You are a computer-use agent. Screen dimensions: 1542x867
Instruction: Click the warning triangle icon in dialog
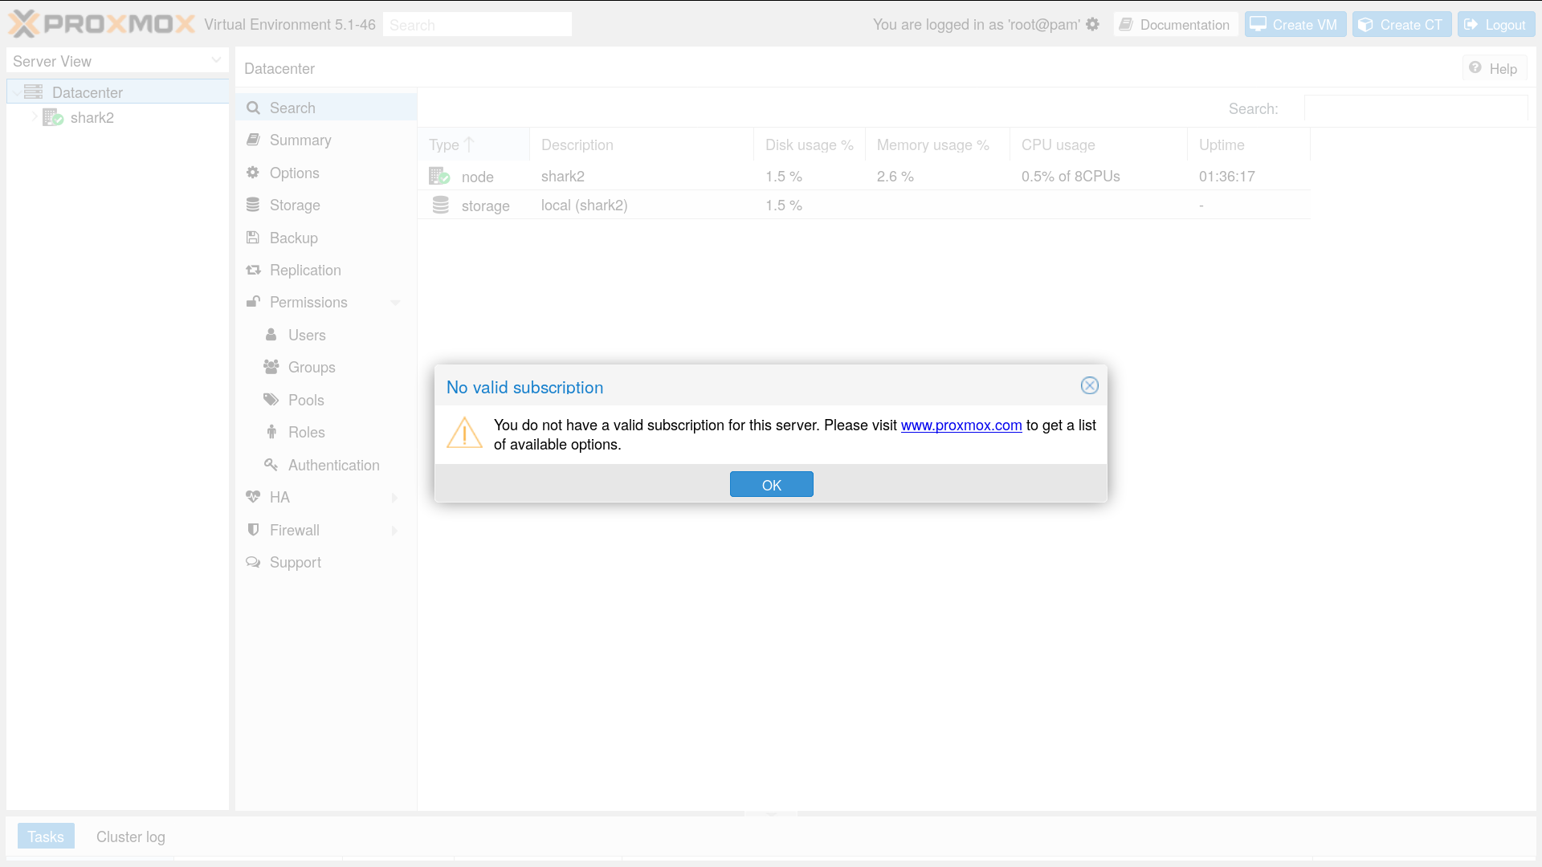click(x=464, y=433)
